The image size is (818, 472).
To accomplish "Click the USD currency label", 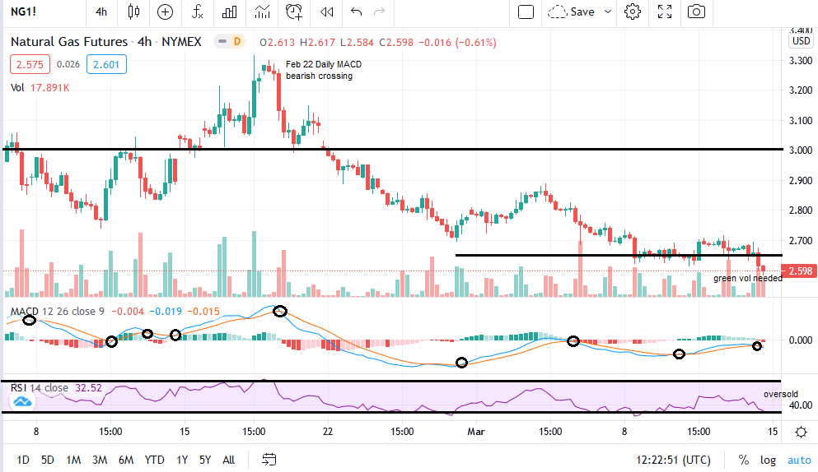I will pos(802,41).
